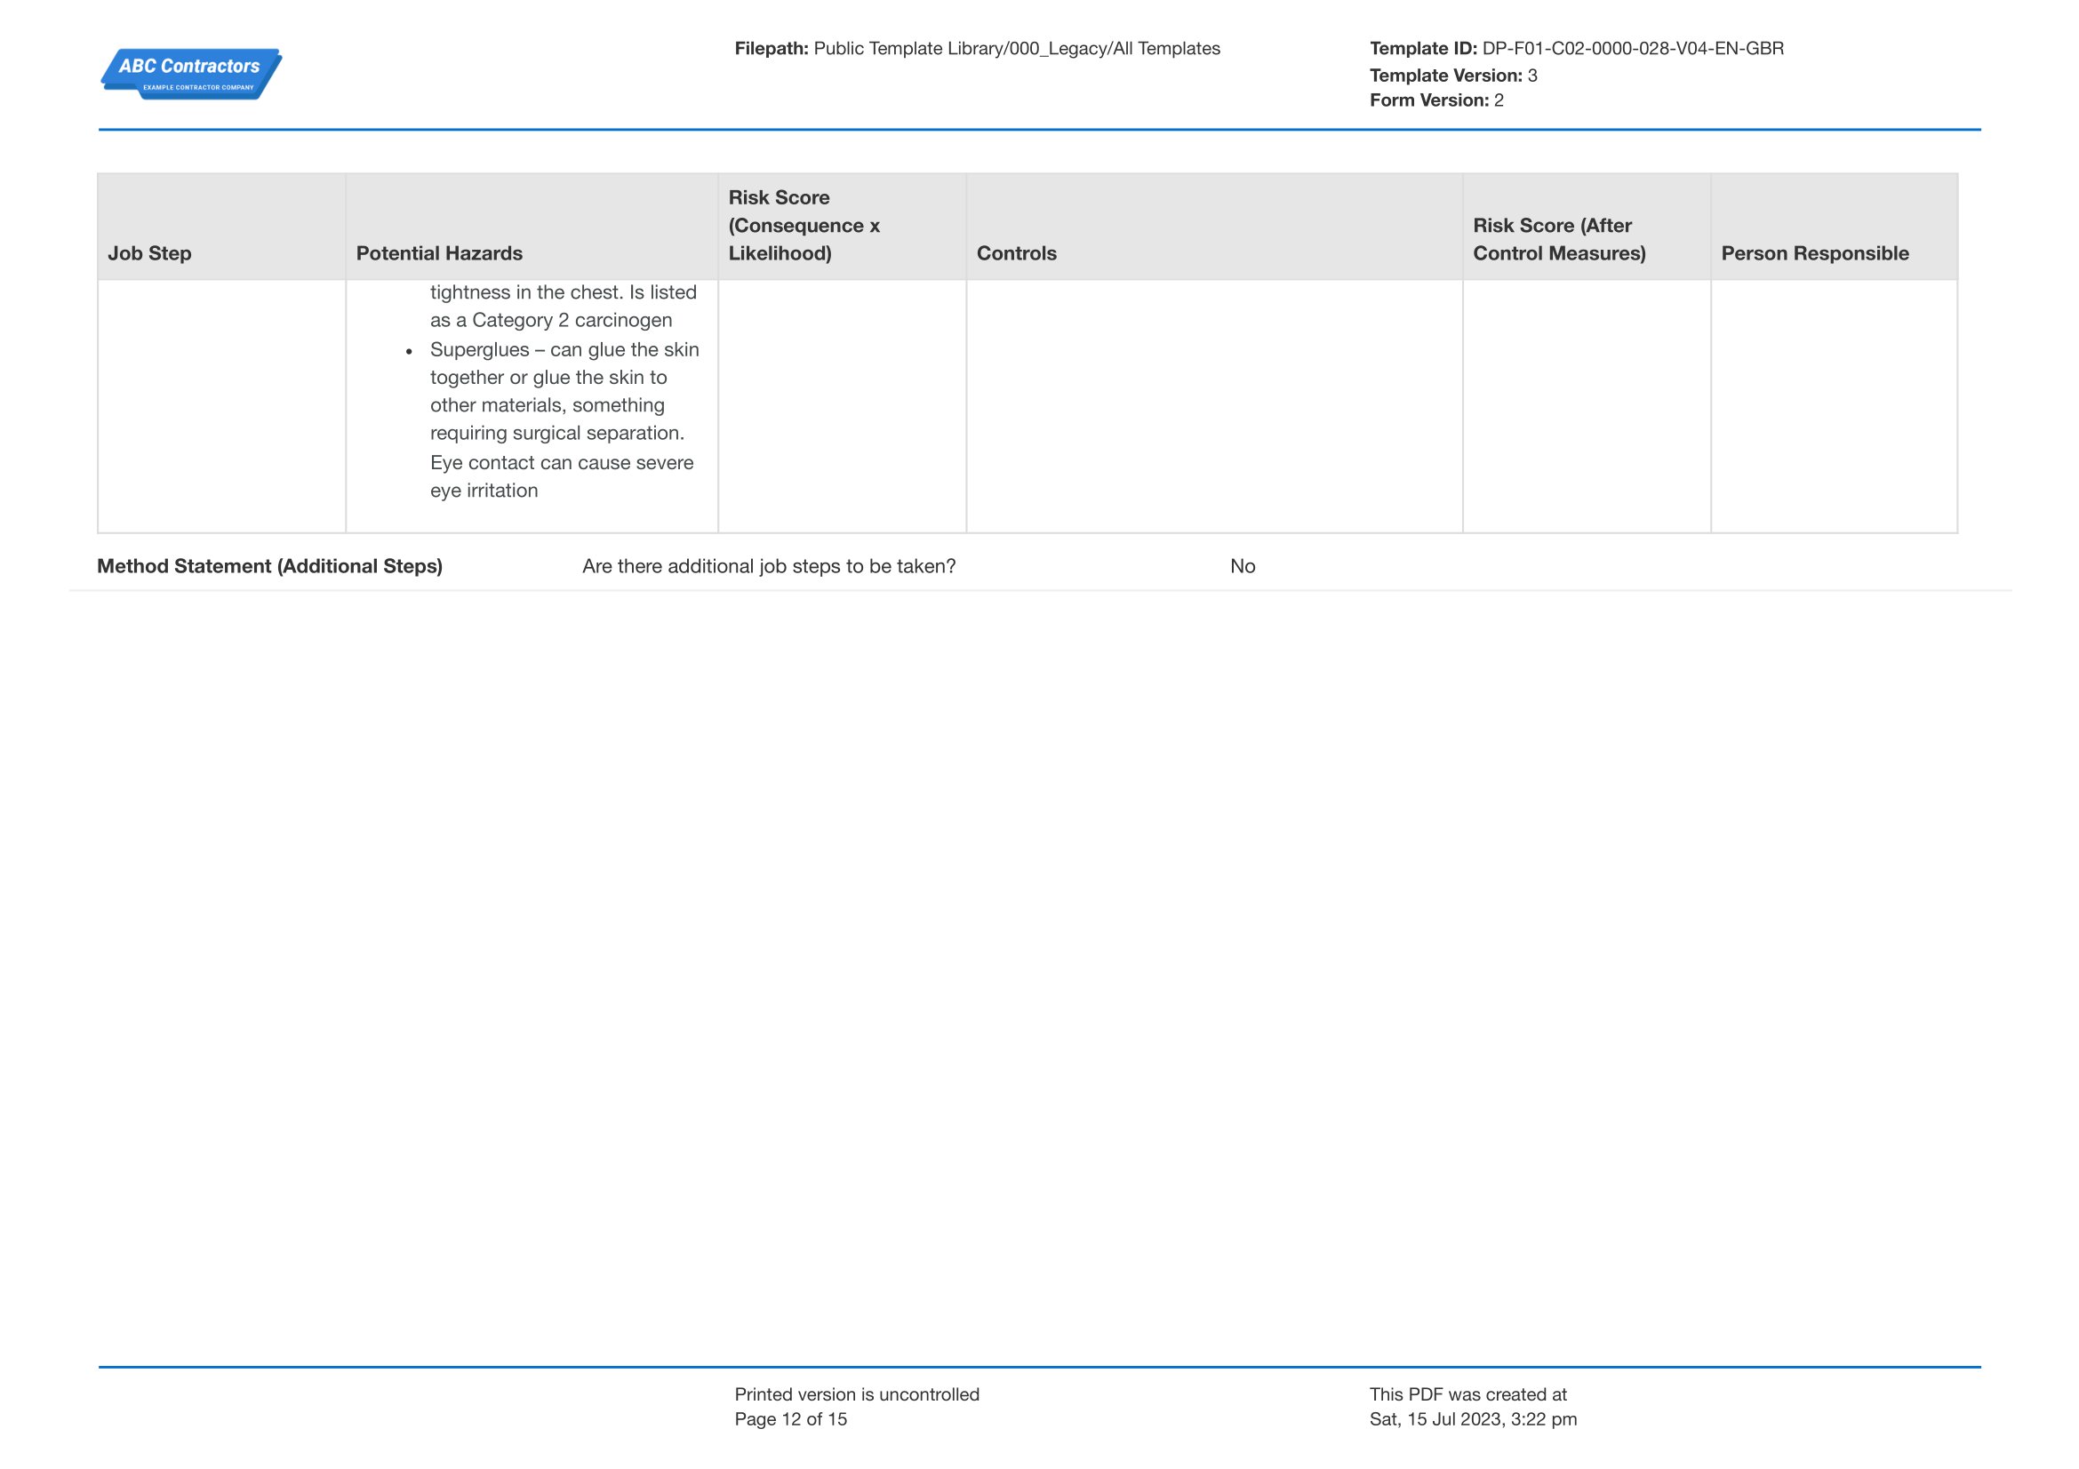This screenshot has width=2079, height=1469.
Task: Click the Form Version line
Action: 1435,100
